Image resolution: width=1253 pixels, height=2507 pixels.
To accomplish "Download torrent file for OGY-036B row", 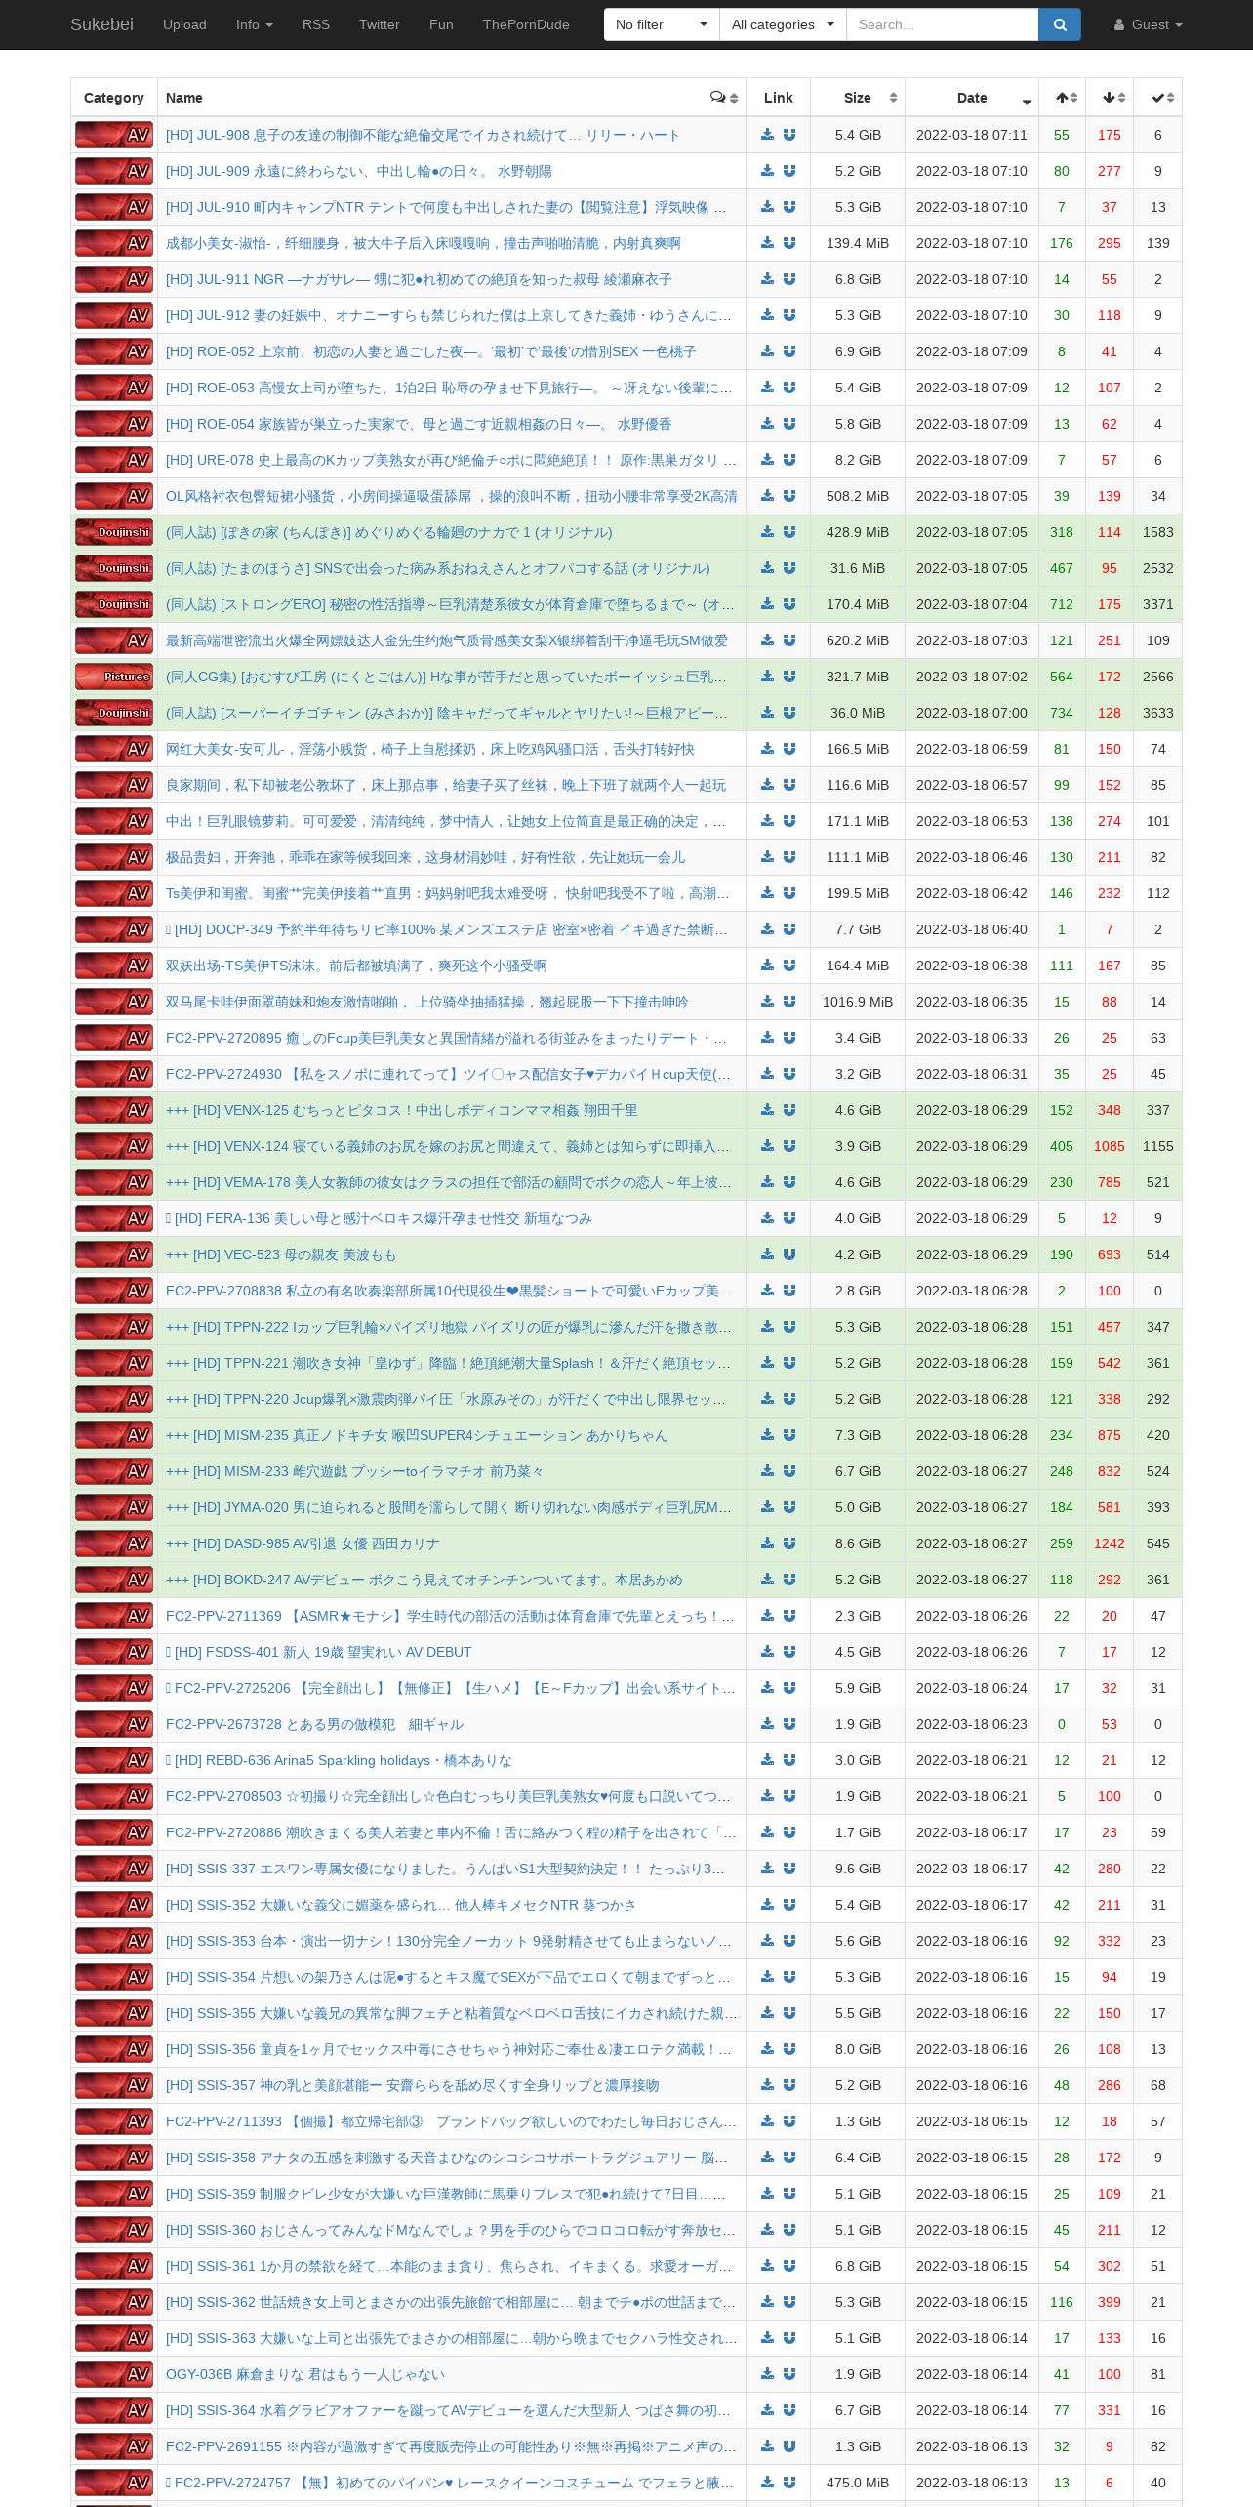I will pos(767,2374).
